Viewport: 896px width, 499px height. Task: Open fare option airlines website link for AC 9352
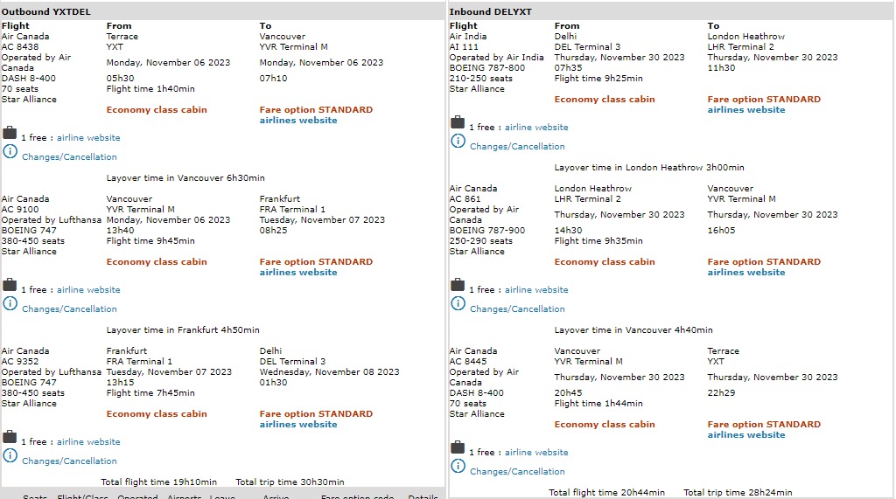298,425
